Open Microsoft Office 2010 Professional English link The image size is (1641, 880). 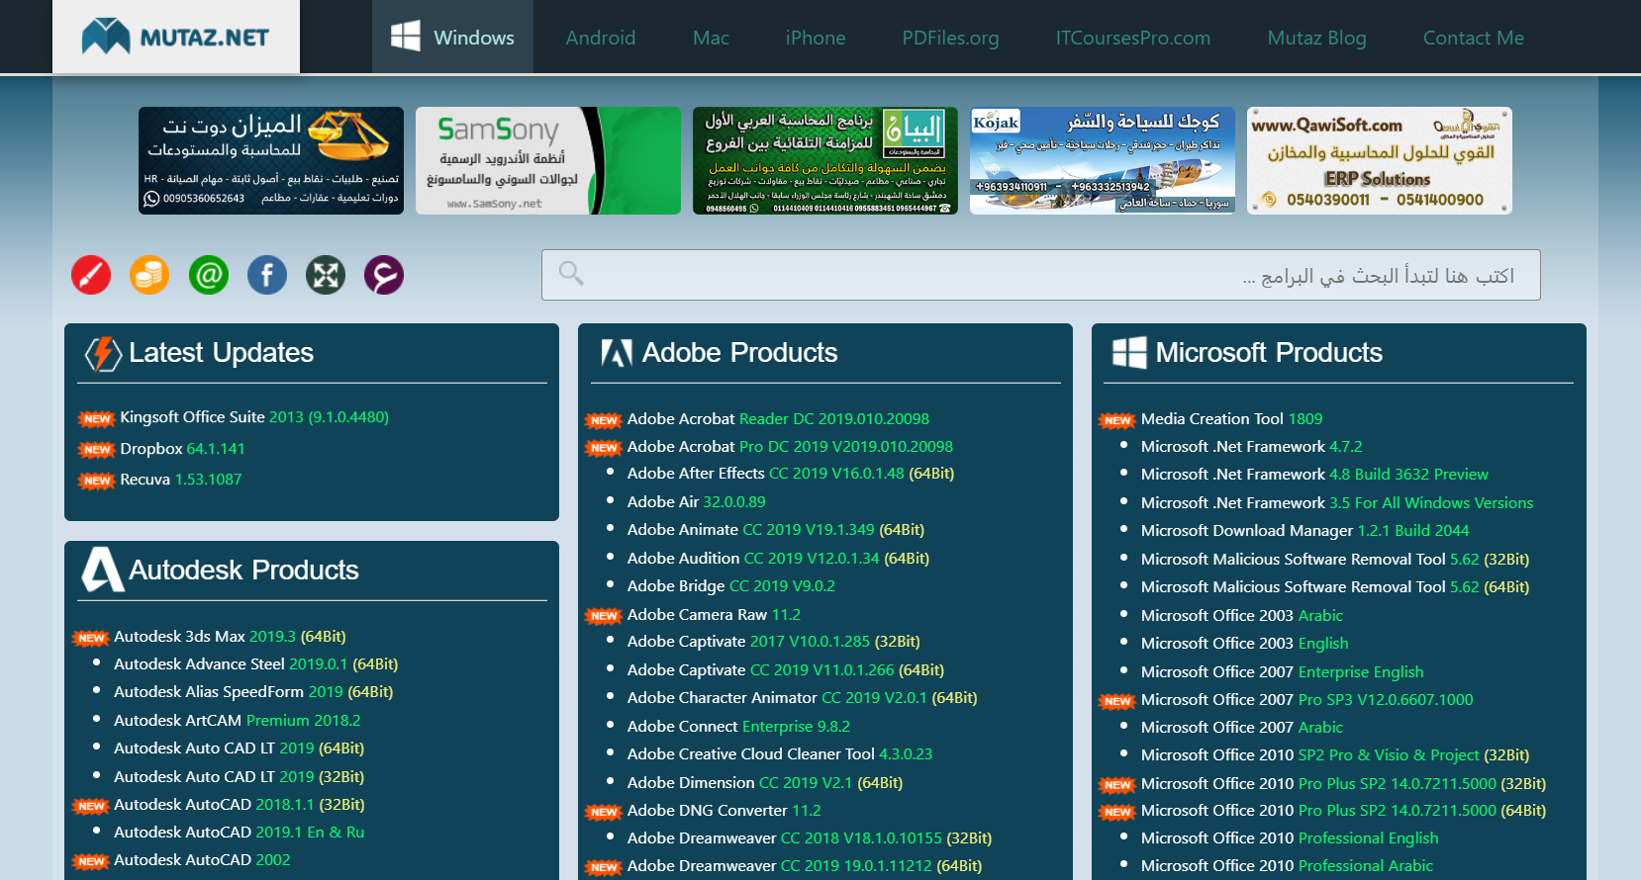click(1290, 838)
